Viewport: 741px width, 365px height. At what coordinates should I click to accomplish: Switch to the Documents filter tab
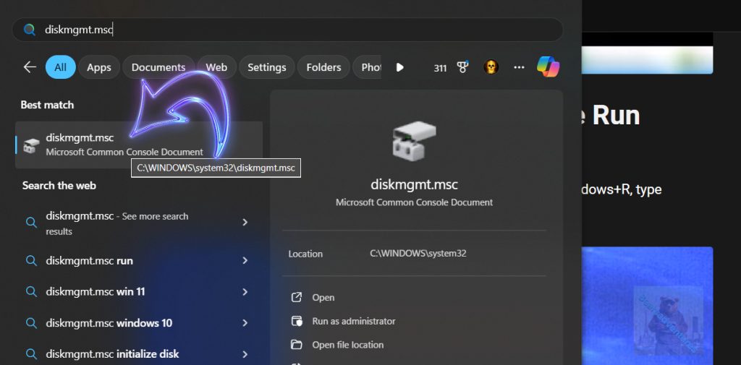(x=158, y=67)
